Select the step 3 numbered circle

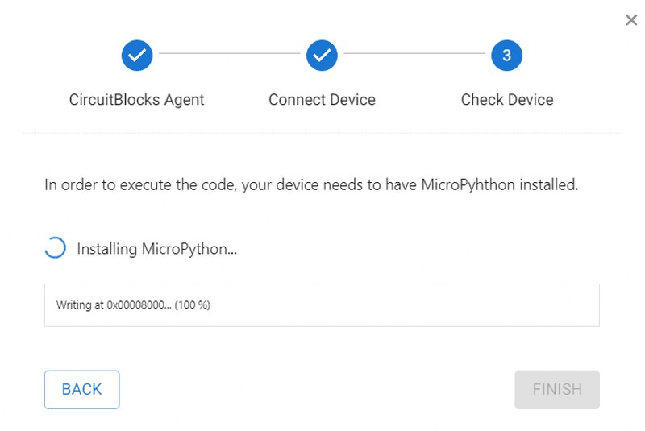pyautogui.click(x=506, y=56)
